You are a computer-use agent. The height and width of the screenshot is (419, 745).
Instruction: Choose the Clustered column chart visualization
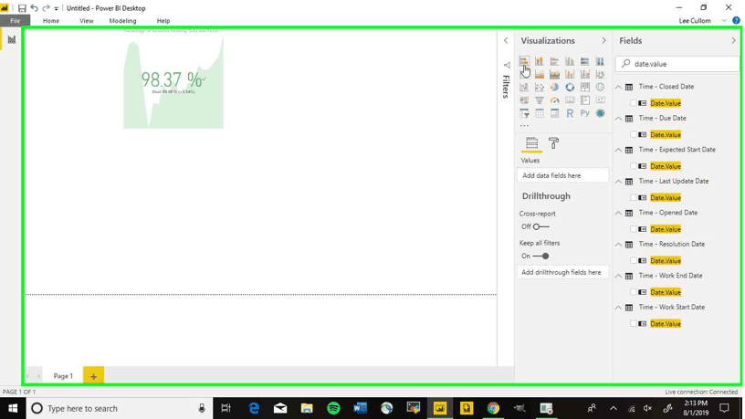point(570,61)
